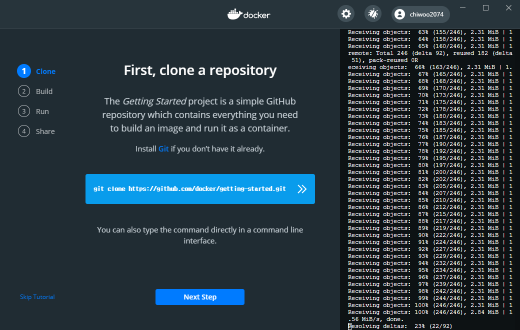Image resolution: width=520 pixels, height=330 pixels.
Task: Open the Git install link
Action: (x=163, y=149)
